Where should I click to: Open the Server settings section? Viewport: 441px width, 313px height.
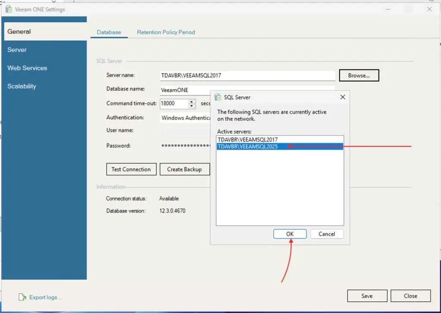[45, 50]
